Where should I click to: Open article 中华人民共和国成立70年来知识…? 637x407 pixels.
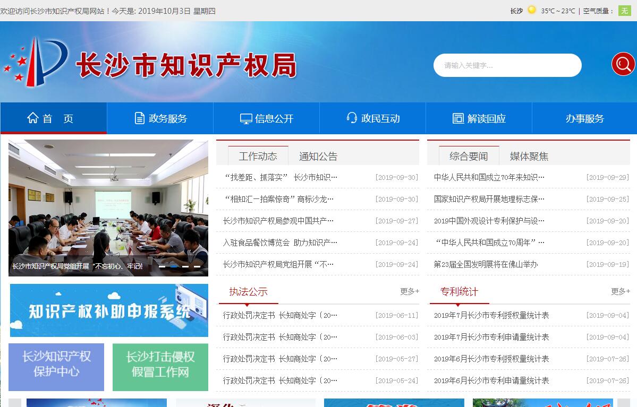489,177
